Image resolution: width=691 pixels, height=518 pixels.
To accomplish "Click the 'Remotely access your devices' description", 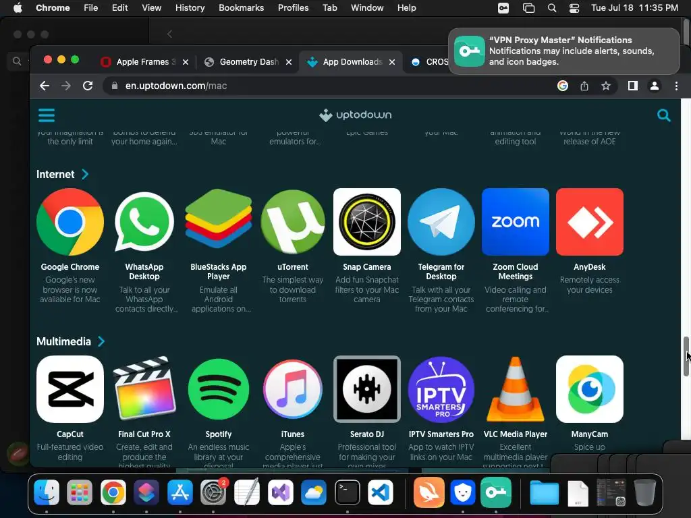I will point(590,285).
